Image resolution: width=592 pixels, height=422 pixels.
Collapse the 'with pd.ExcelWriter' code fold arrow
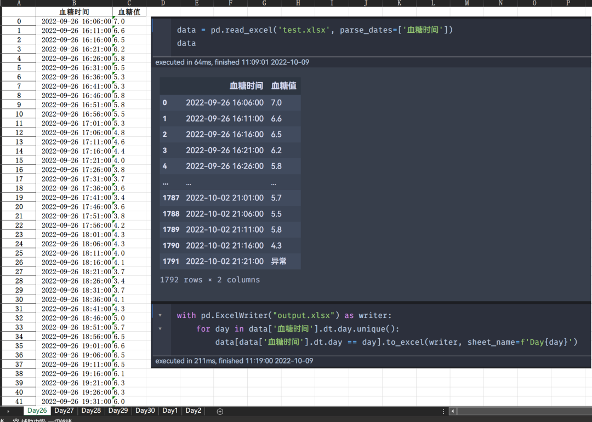click(160, 315)
